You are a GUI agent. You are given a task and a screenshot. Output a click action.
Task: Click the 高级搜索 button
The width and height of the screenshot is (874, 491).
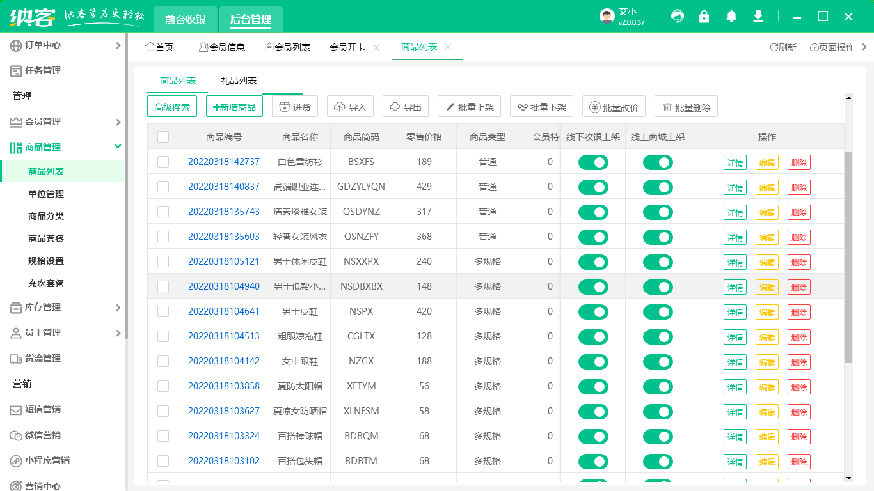click(172, 106)
